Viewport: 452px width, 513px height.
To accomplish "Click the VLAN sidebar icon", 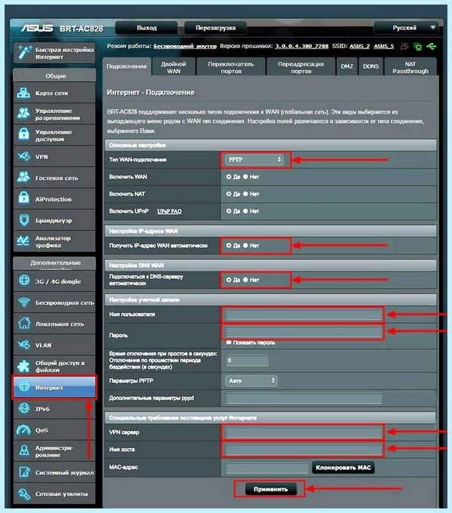I will pyautogui.click(x=24, y=345).
